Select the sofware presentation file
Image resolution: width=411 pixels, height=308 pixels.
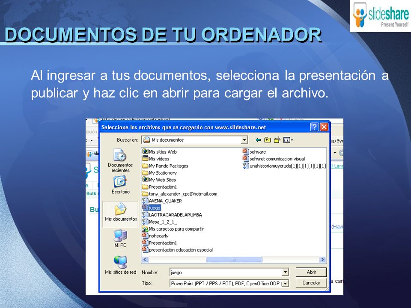254,151
